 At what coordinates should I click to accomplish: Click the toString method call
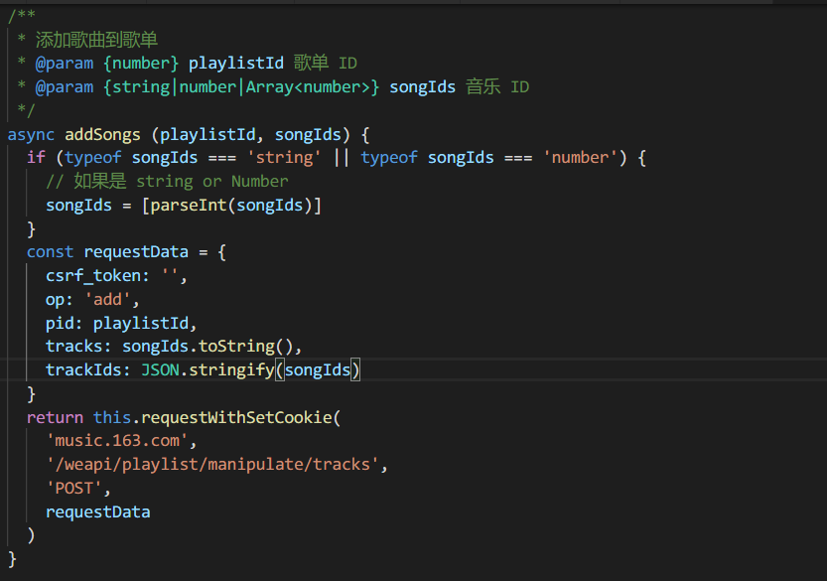[x=236, y=347]
